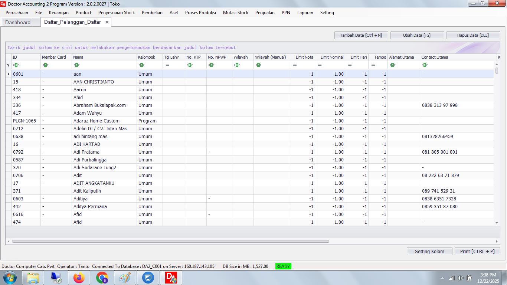Click the horizontal scrollbar of the table
Image resolution: width=507 pixels, height=285 pixels.
[x=170, y=241]
